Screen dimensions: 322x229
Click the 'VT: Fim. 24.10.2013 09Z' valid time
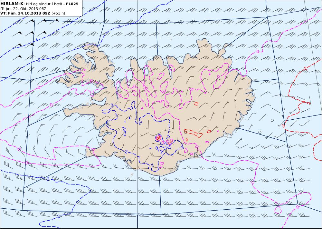[25, 13]
